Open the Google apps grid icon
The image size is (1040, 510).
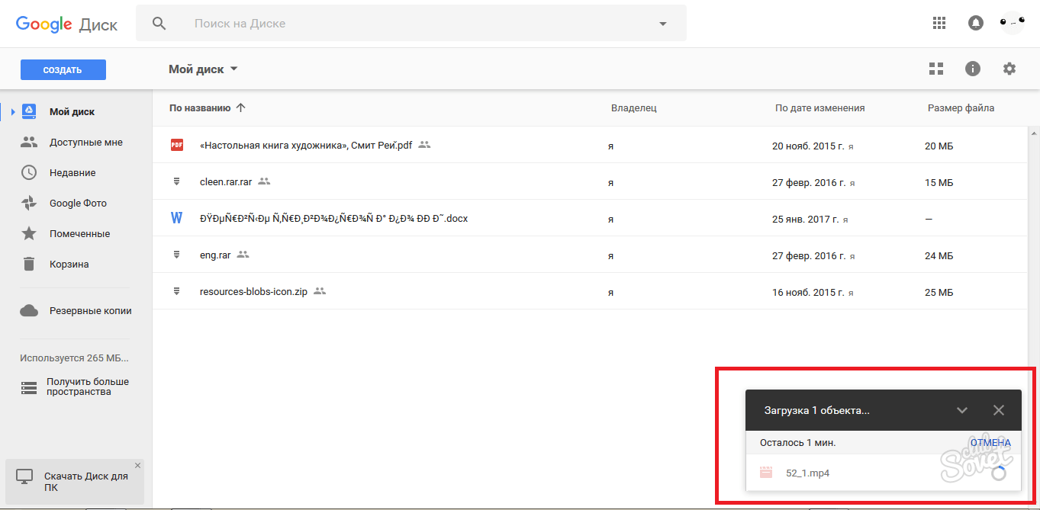coord(939,23)
